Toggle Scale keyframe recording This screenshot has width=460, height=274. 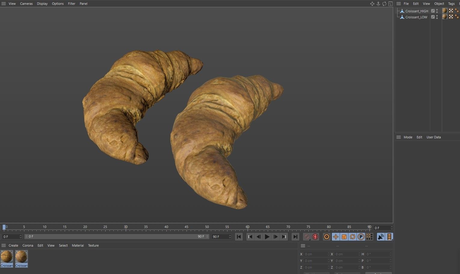click(344, 237)
